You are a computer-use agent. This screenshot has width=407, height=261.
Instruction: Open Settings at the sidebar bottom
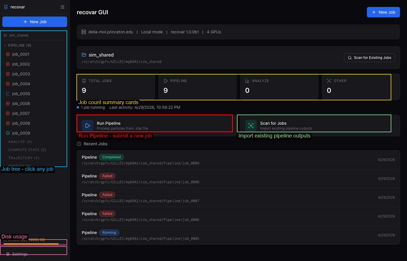(x=17, y=254)
